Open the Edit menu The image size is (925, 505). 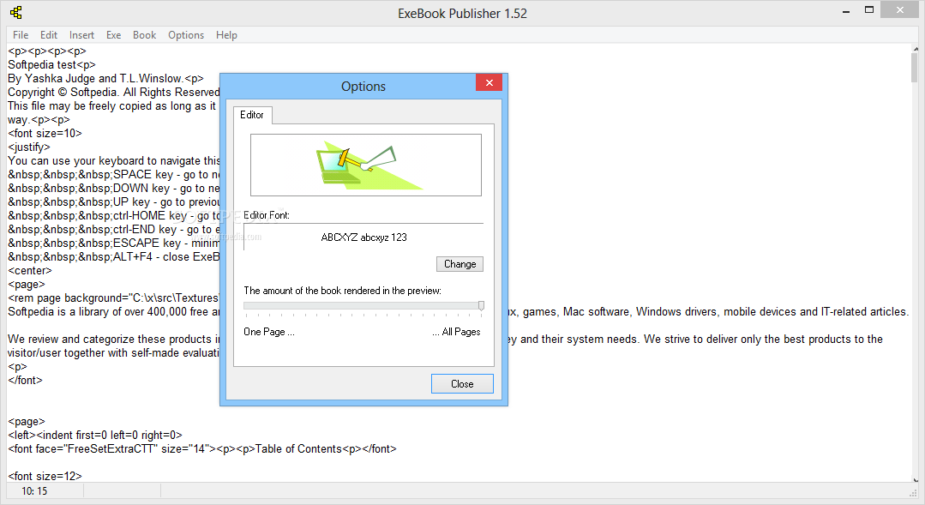point(49,35)
